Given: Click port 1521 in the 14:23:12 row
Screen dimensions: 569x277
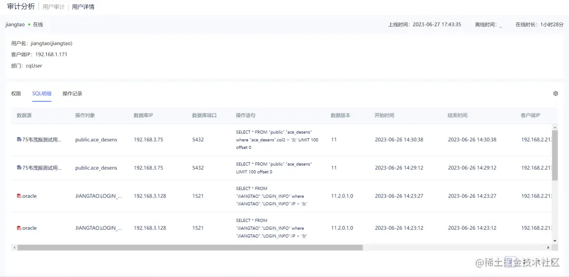Looking at the screenshot, I should coord(198,228).
